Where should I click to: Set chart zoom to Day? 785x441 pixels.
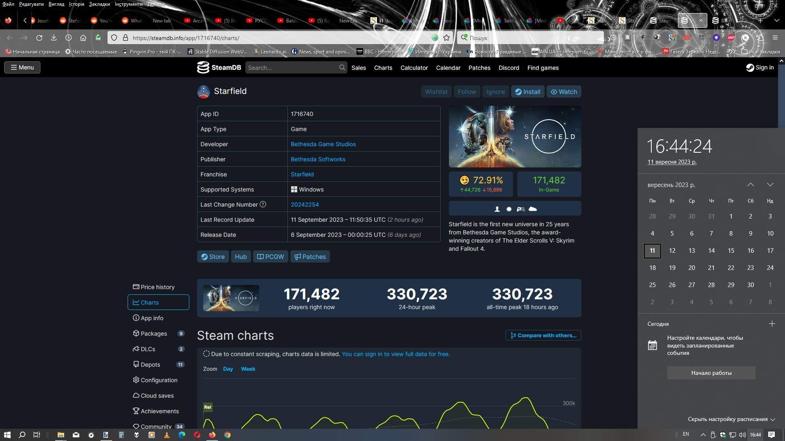[x=228, y=369]
